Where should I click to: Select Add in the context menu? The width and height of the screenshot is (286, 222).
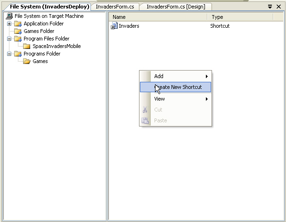[x=175, y=76]
